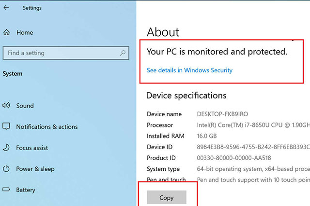Focus the Find a setting field
Image resolution: width=310 pixels, height=206 pixels.
point(66,53)
